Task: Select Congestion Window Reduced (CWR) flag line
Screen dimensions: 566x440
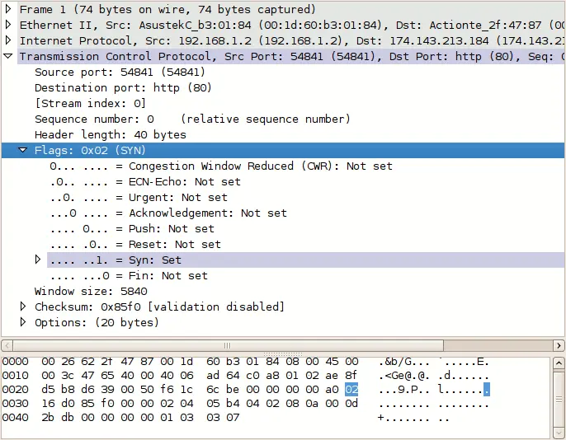Action: 221,166
